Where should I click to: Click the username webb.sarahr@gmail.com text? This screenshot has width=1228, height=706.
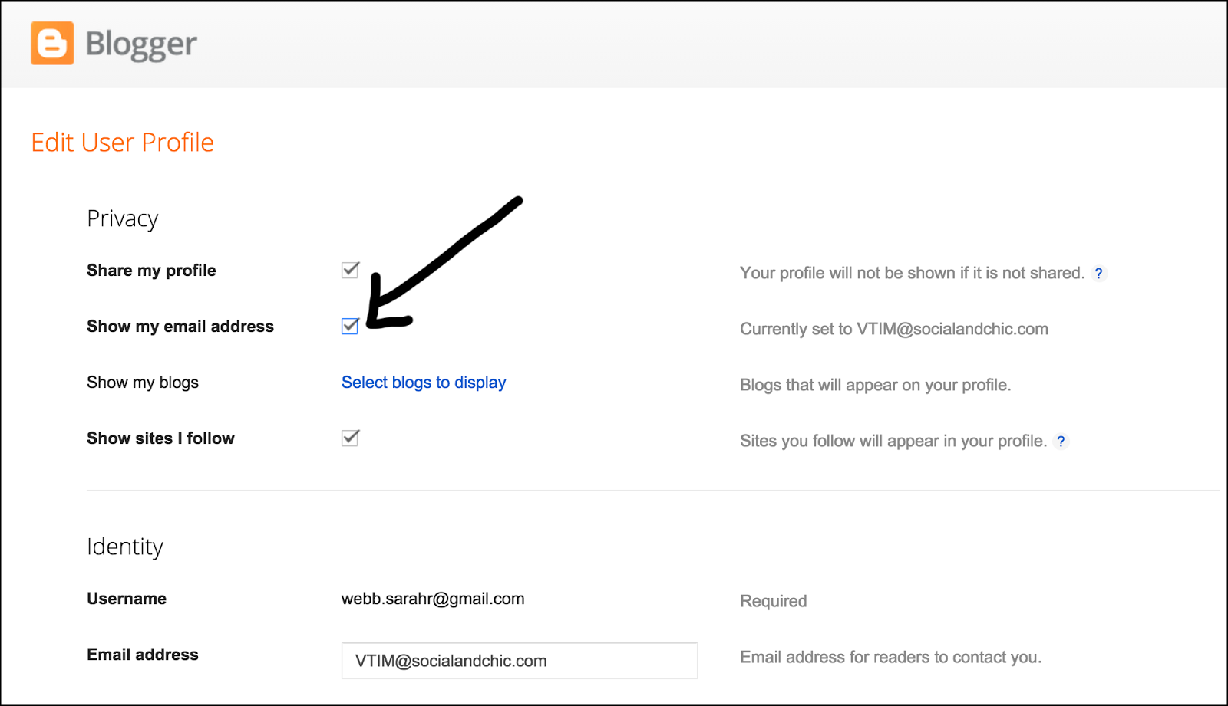(433, 599)
